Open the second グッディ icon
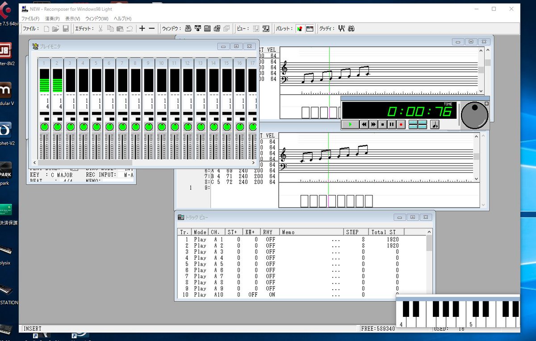The image size is (536, 341). pyautogui.click(x=352, y=29)
